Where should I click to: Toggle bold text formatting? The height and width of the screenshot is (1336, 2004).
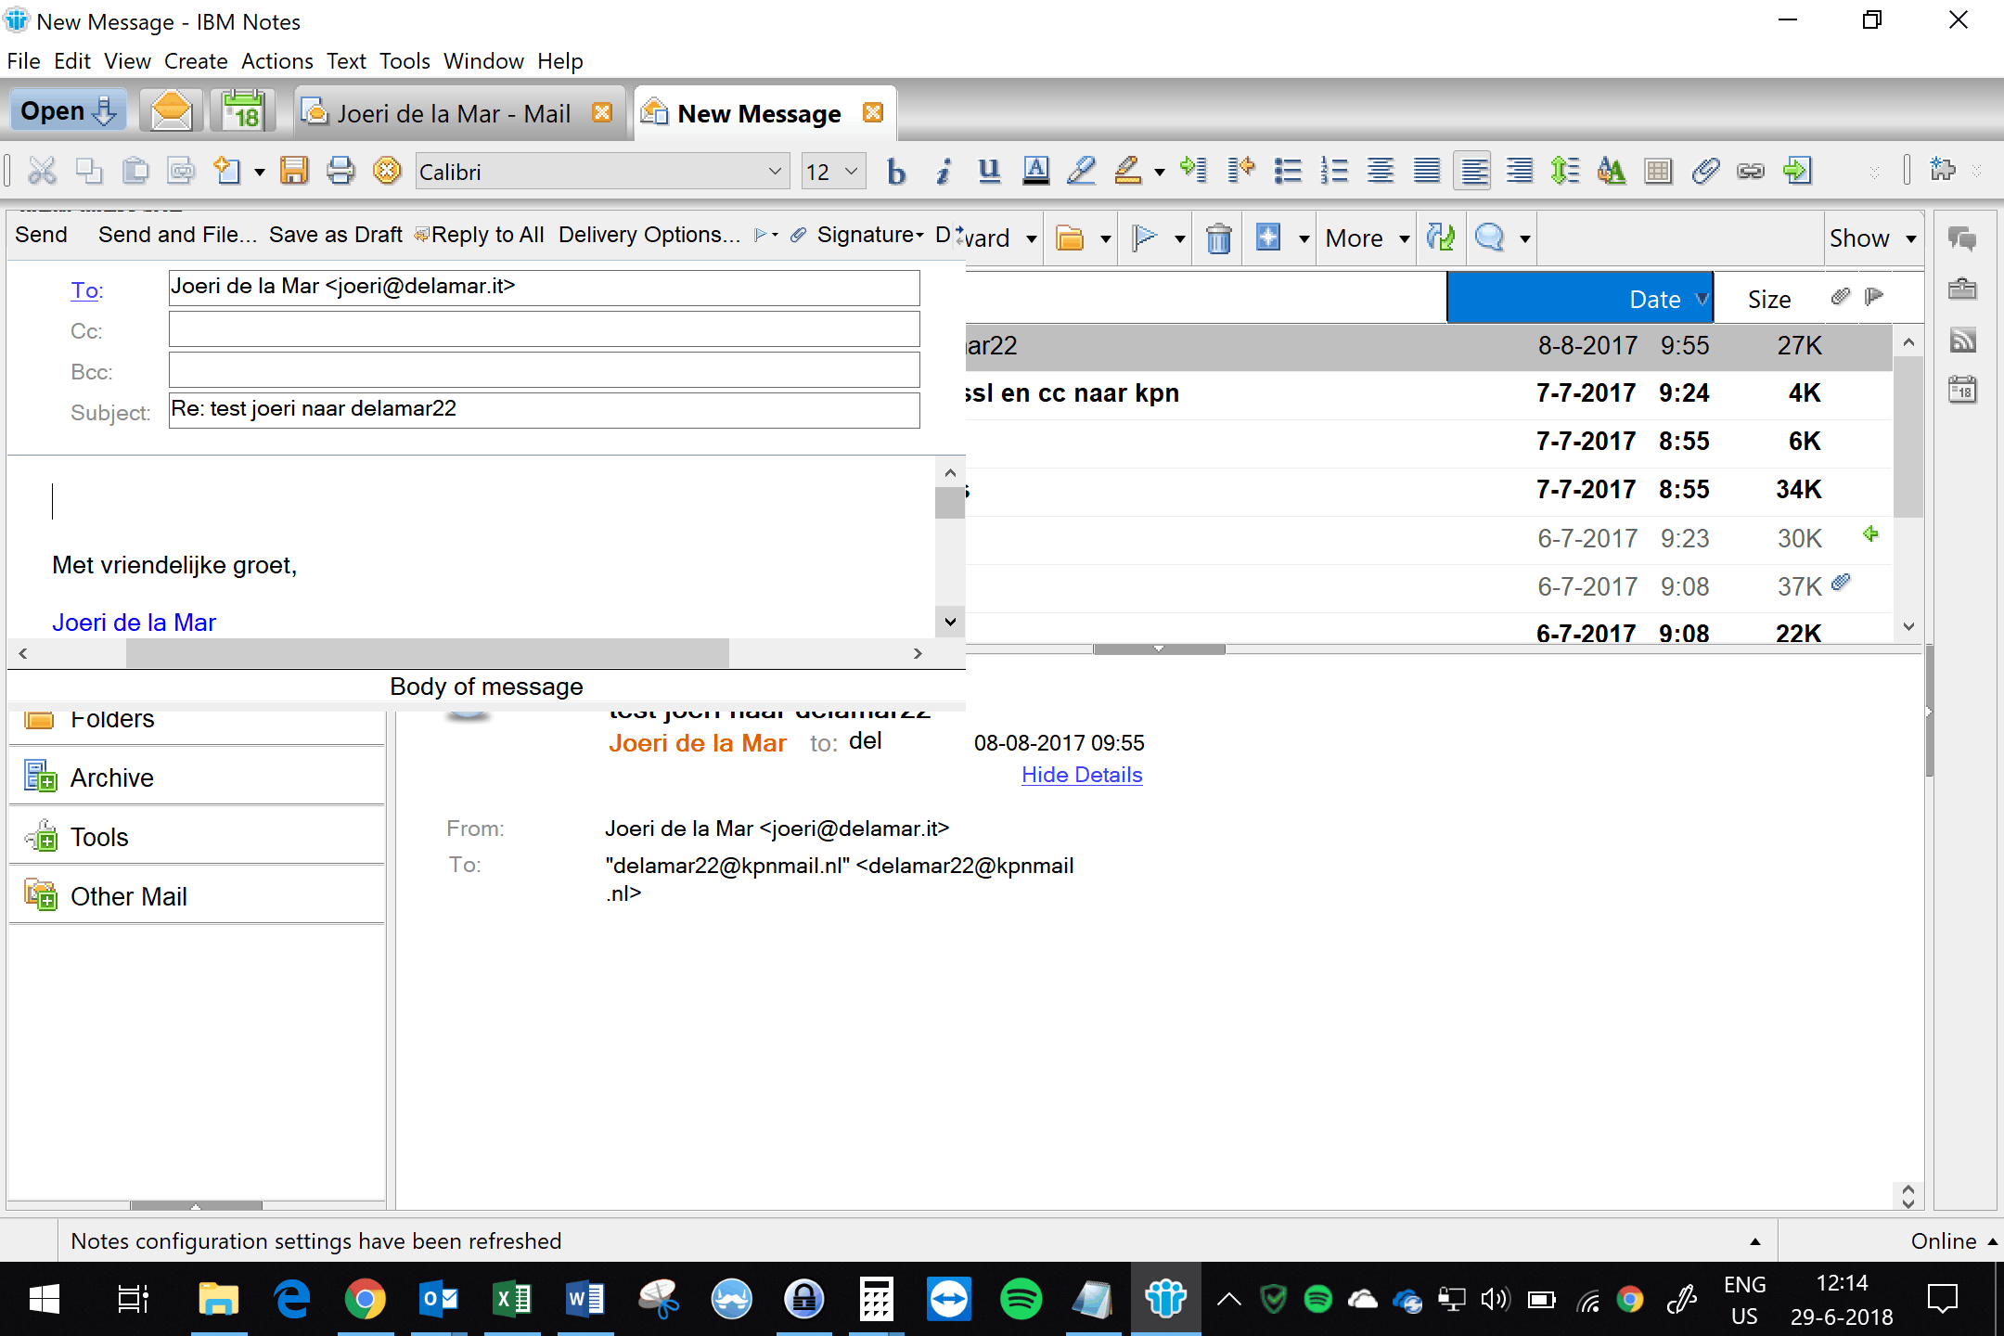895,172
